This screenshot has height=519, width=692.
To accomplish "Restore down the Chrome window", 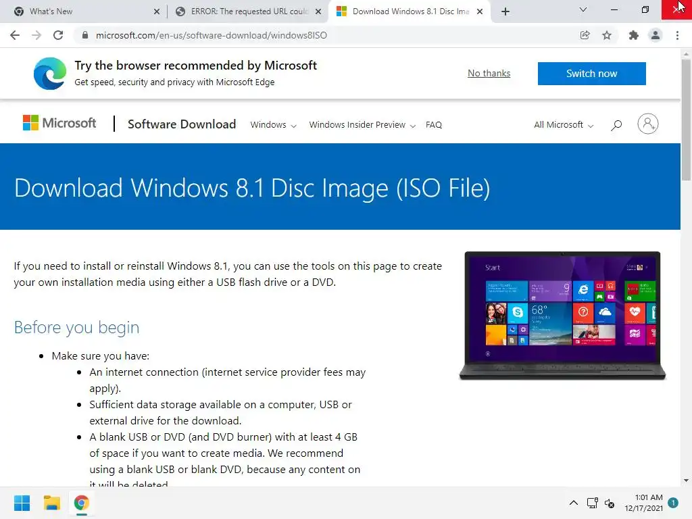I will (x=645, y=9).
